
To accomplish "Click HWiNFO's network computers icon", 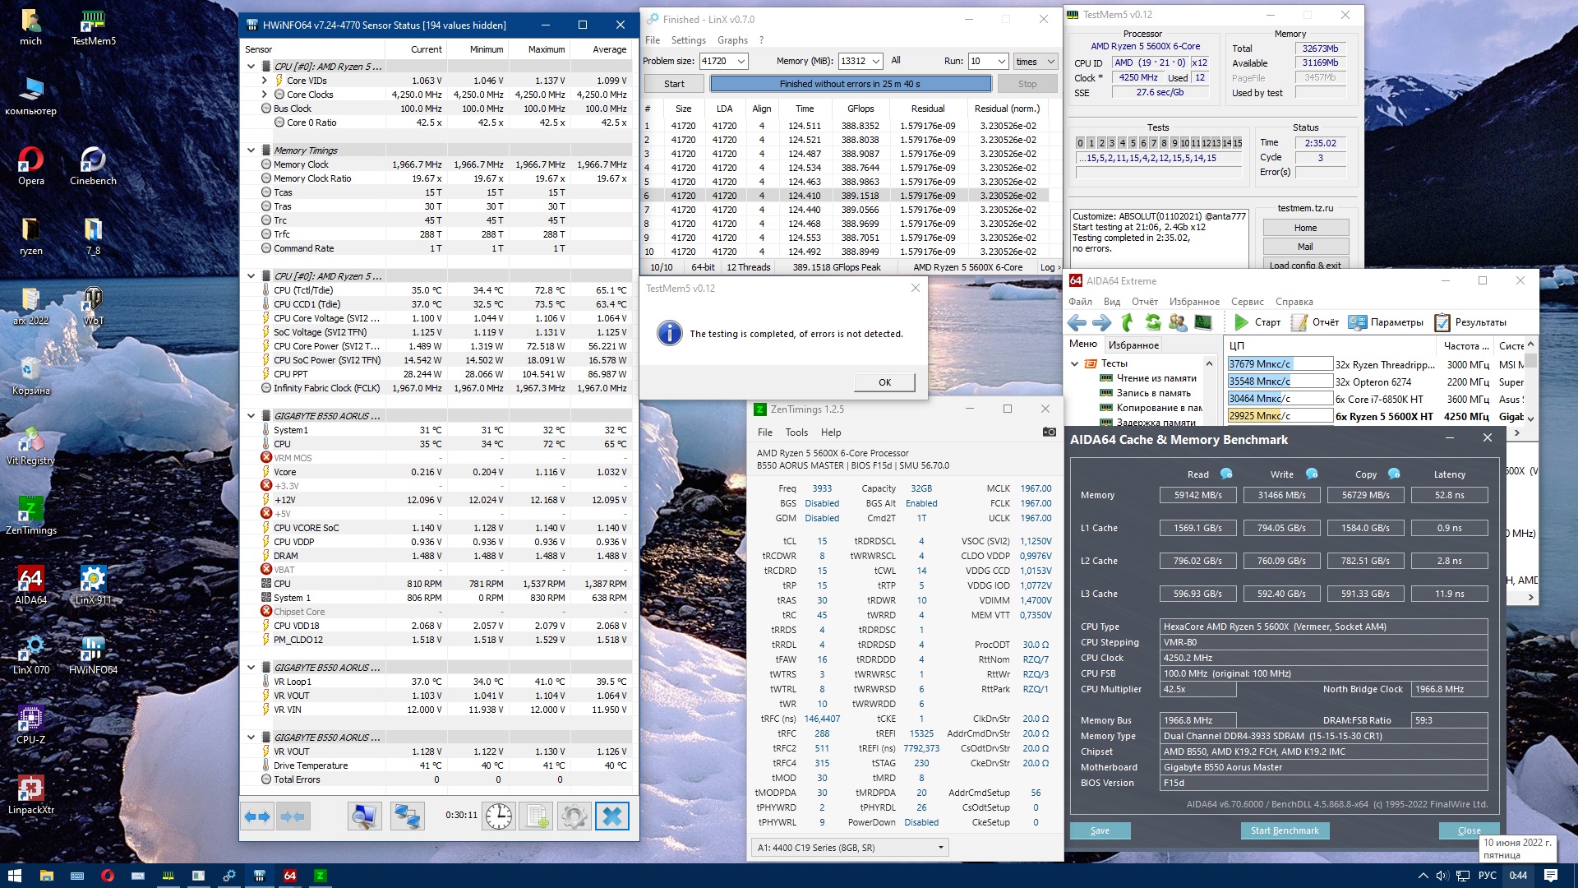I will point(407,816).
